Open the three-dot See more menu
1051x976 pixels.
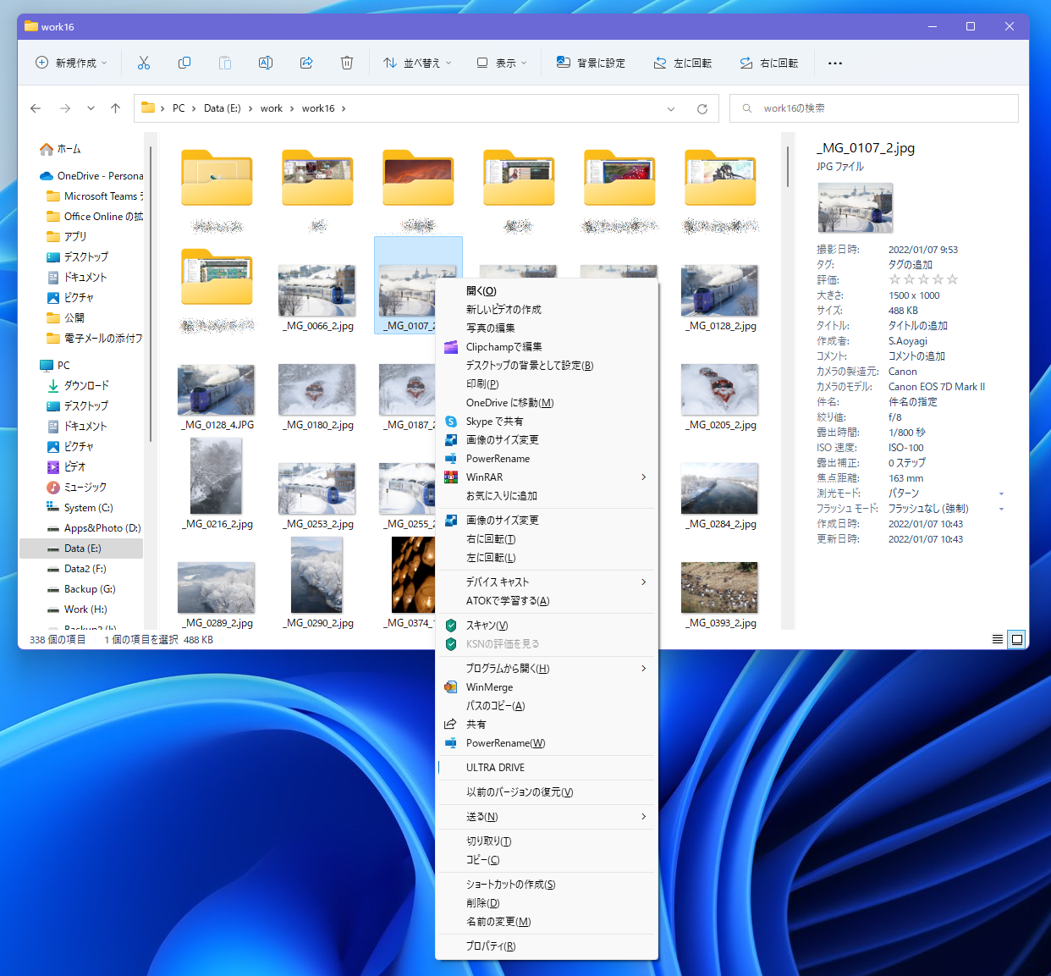click(835, 63)
